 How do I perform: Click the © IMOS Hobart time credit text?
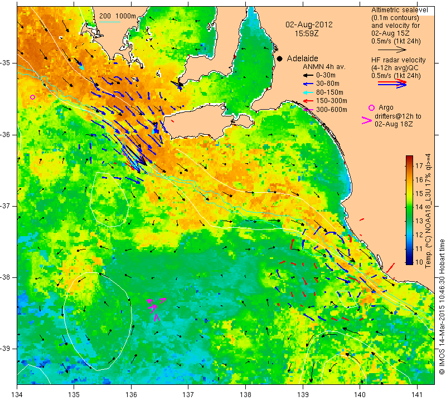pos(442,306)
